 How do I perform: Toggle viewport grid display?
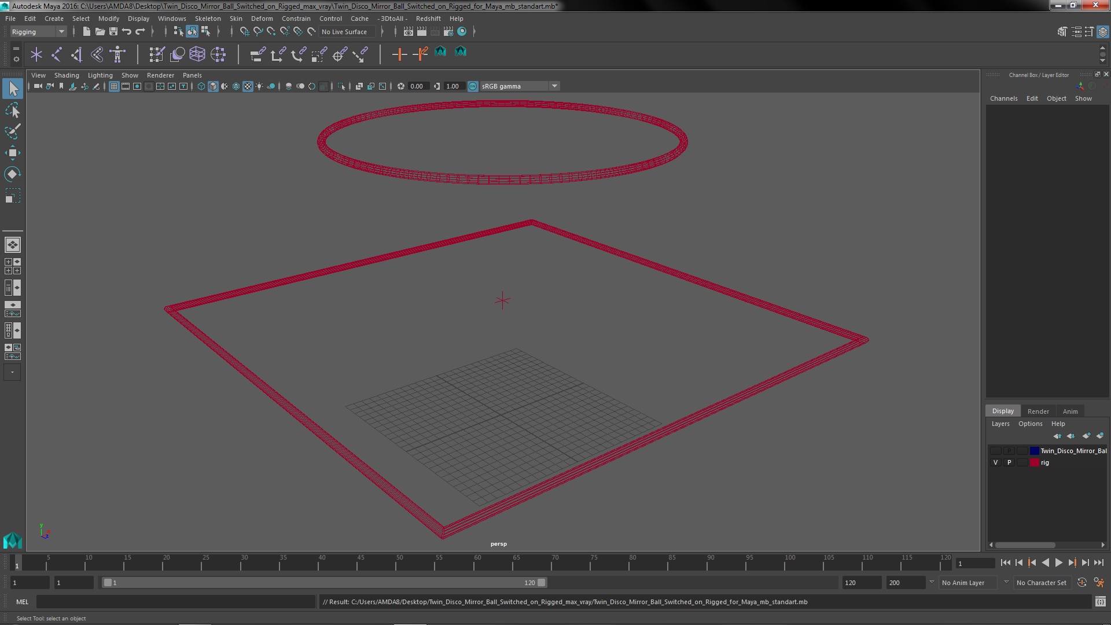click(113, 86)
